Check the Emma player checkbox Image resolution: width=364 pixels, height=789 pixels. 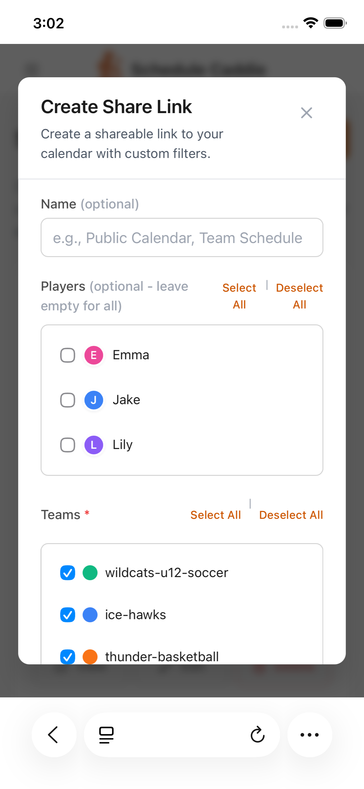pyautogui.click(x=67, y=355)
